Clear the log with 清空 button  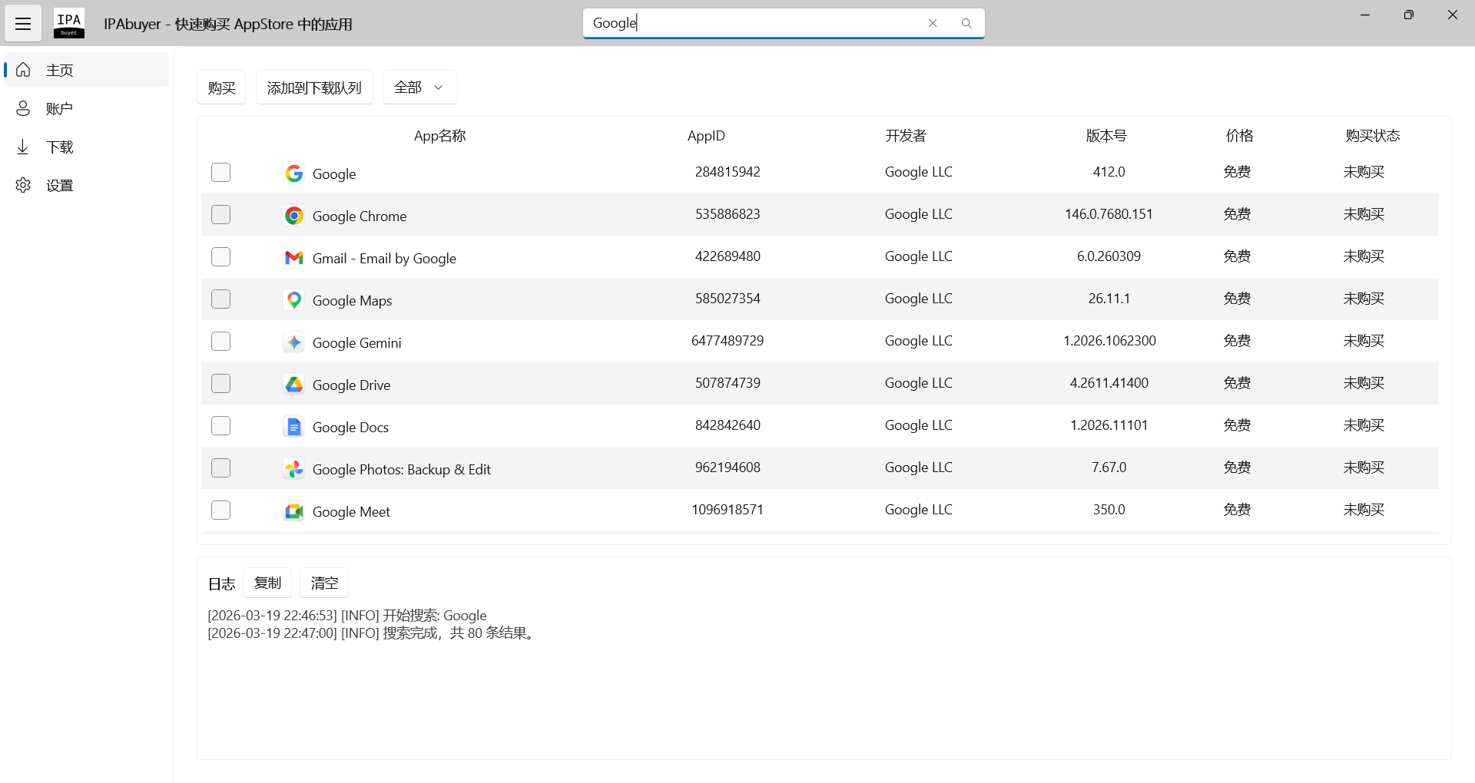click(323, 583)
